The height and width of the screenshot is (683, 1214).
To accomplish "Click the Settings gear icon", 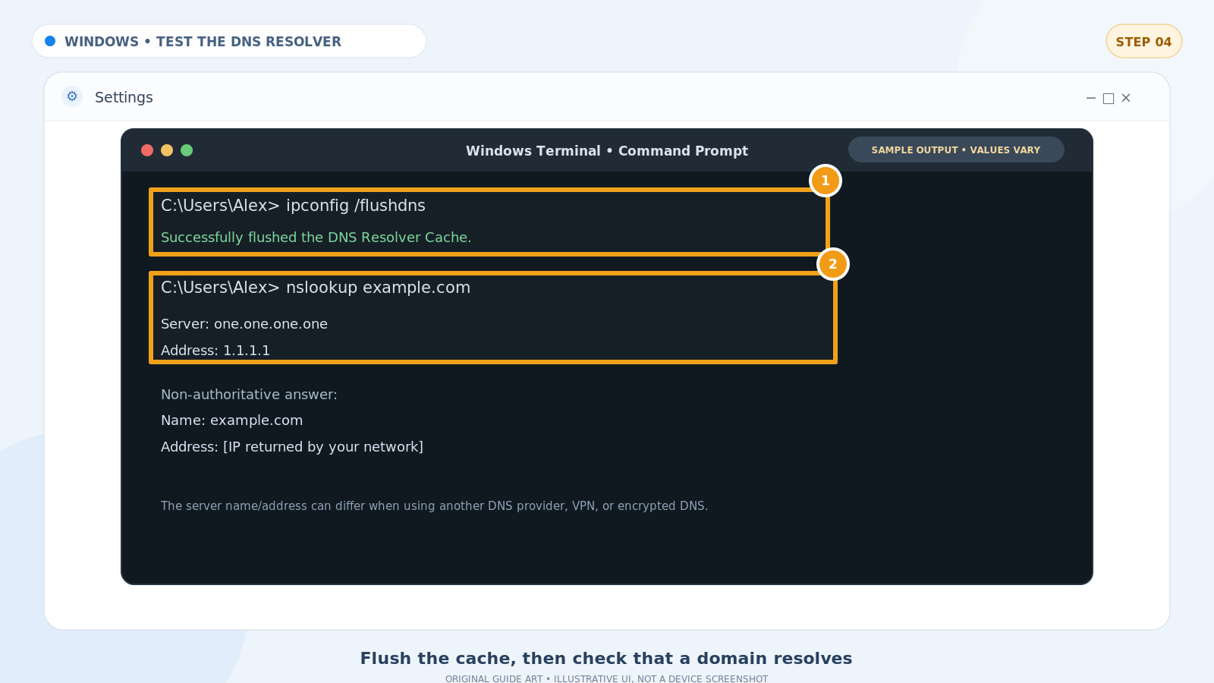I will point(72,96).
